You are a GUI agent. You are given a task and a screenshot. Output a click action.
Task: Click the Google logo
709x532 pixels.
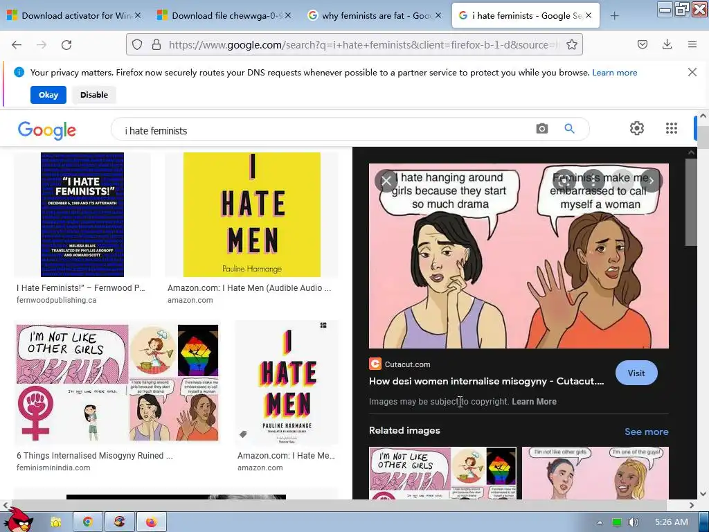[x=47, y=130]
